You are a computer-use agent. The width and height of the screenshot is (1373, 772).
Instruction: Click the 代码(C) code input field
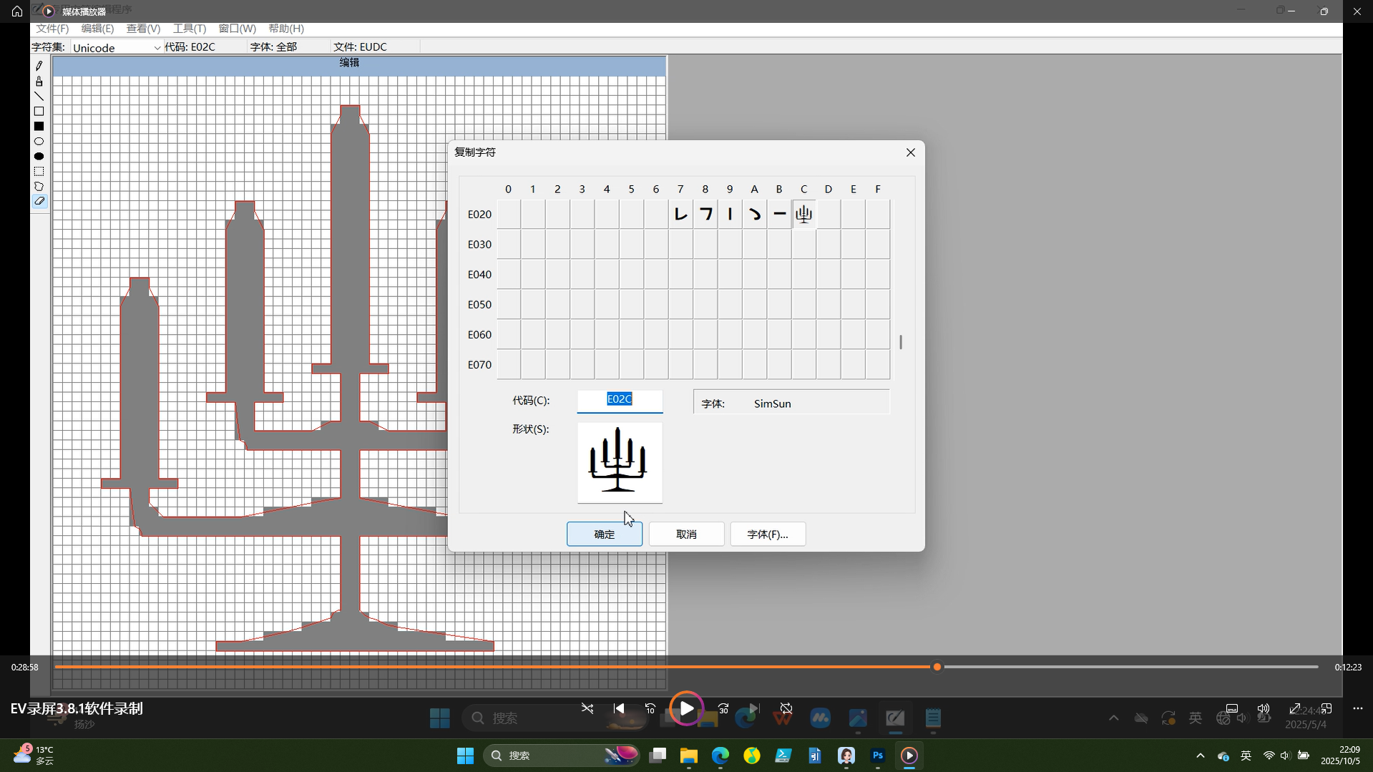tap(620, 400)
